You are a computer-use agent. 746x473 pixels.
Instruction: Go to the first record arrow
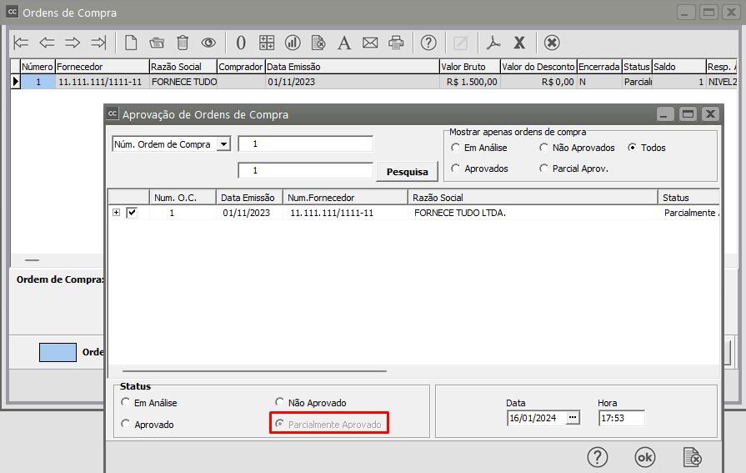[22, 43]
